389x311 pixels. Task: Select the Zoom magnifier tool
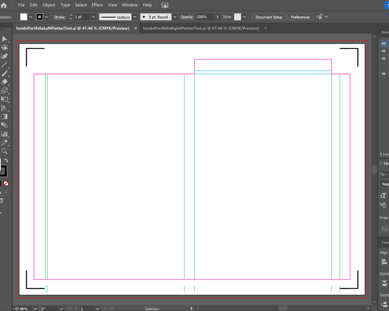tap(5, 151)
